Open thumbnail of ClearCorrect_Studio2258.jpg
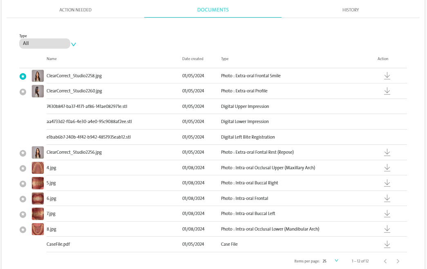Image resolution: width=427 pixels, height=269 pixels. 38,76
